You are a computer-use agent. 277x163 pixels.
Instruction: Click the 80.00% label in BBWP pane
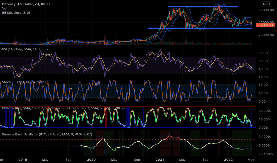[x=265, y=111]
